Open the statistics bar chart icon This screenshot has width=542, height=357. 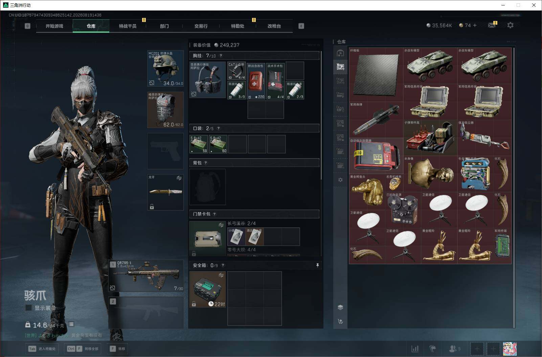[415, 349]
